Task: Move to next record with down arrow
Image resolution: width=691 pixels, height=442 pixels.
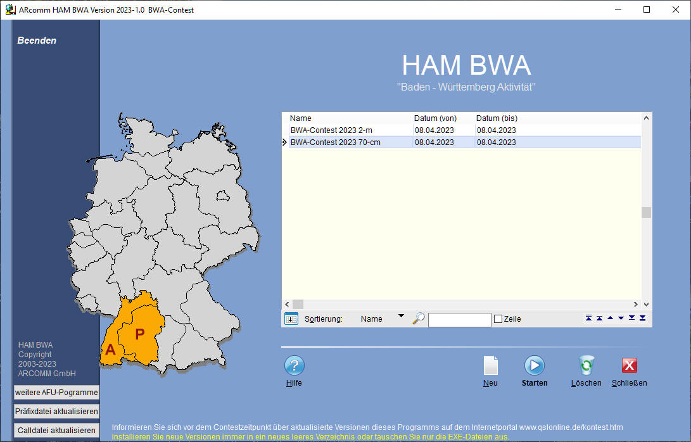Action: coord(621,318)
